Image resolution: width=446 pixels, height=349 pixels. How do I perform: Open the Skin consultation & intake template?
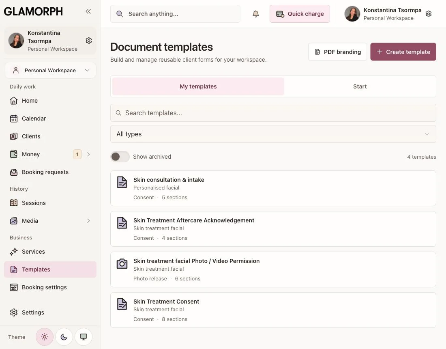273,188
